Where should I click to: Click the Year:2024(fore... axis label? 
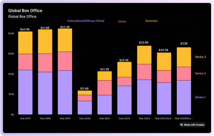(164, 119)
